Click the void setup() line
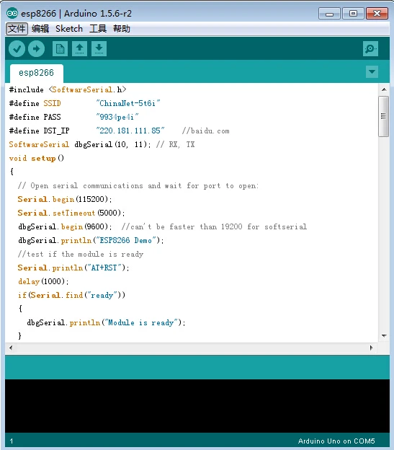The height and width of the screenshot is (450, 394). click(37, 158)
